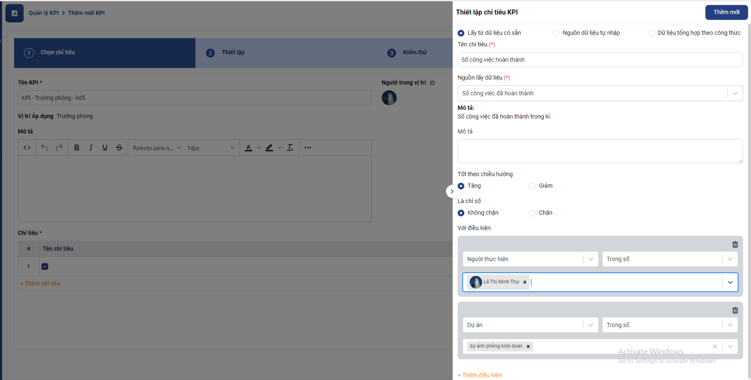Open the Nguồn lấy dữ liệu dropdown
The width and height of the screenshot is (751, 380).
[600, 93]
